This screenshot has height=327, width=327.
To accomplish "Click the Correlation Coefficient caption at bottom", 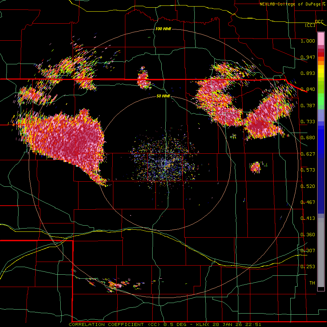I will [x=165, y=324].
